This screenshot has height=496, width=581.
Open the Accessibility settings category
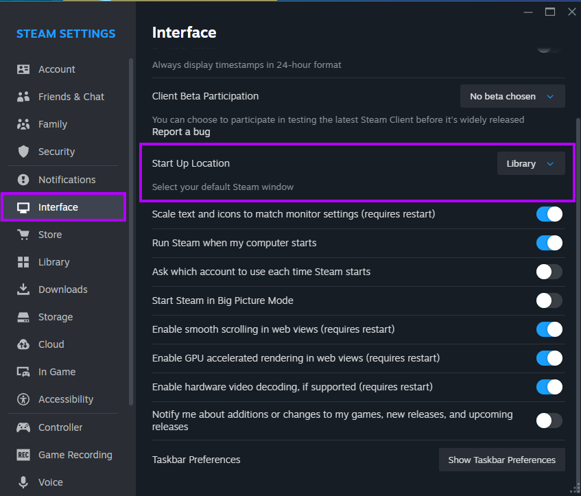click(x=63, y=399)
